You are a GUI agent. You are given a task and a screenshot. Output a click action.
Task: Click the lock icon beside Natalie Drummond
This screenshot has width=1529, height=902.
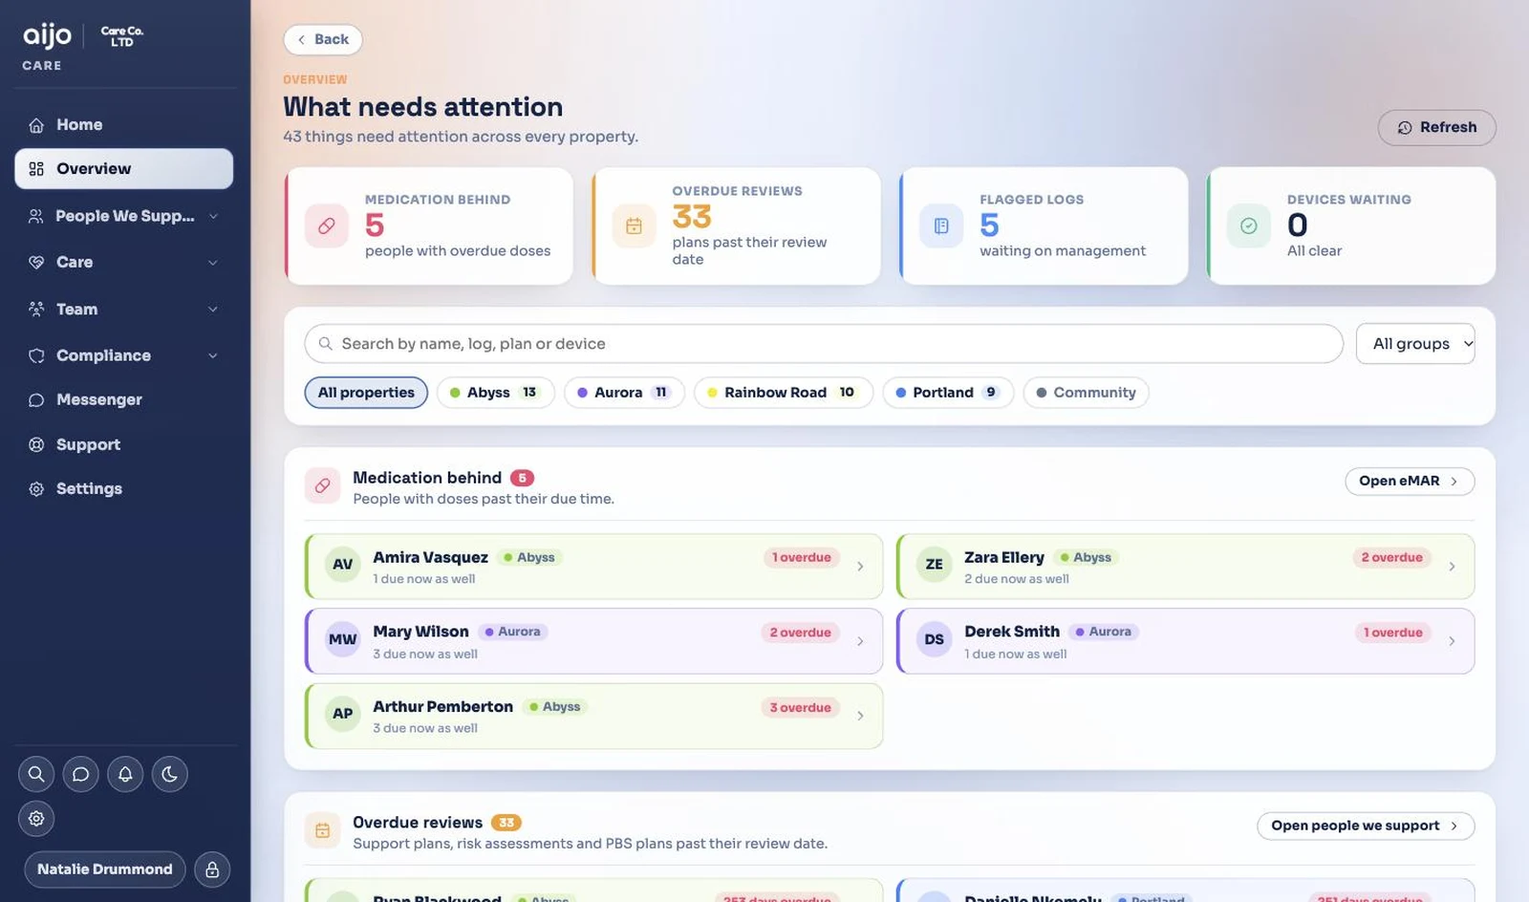coord(212,870)
